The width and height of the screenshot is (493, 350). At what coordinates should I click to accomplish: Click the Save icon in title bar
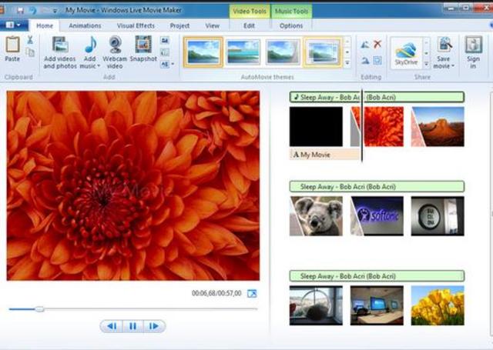click(x=21, y=10)
